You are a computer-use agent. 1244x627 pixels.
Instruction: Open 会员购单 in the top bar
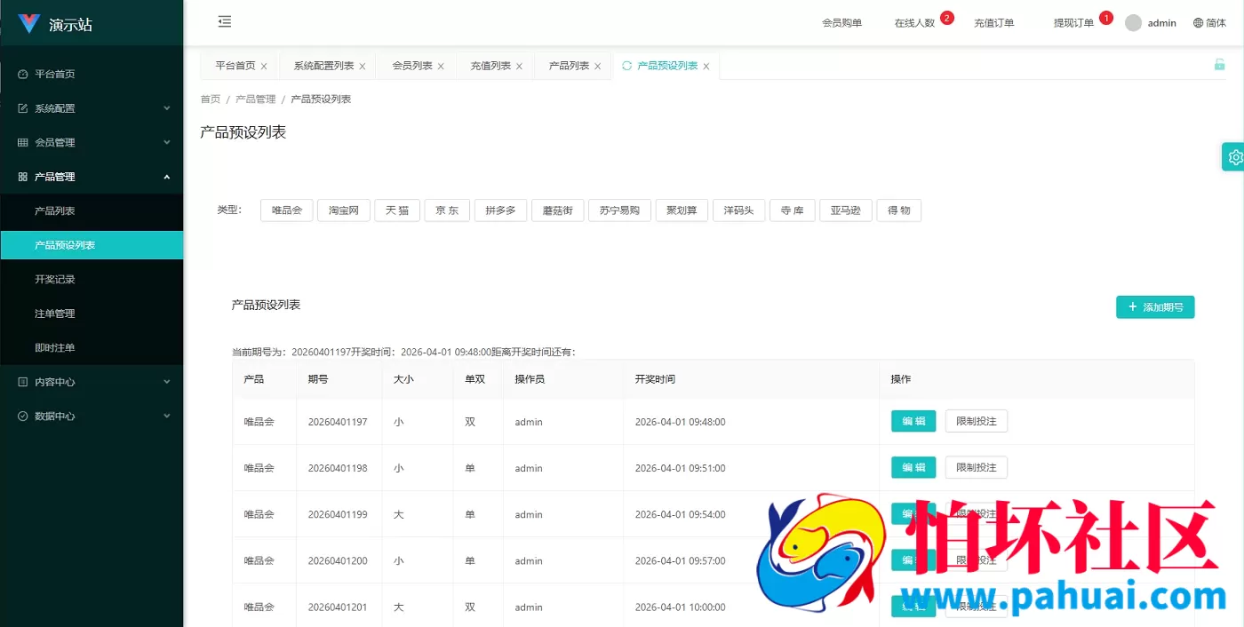point(841,23)
